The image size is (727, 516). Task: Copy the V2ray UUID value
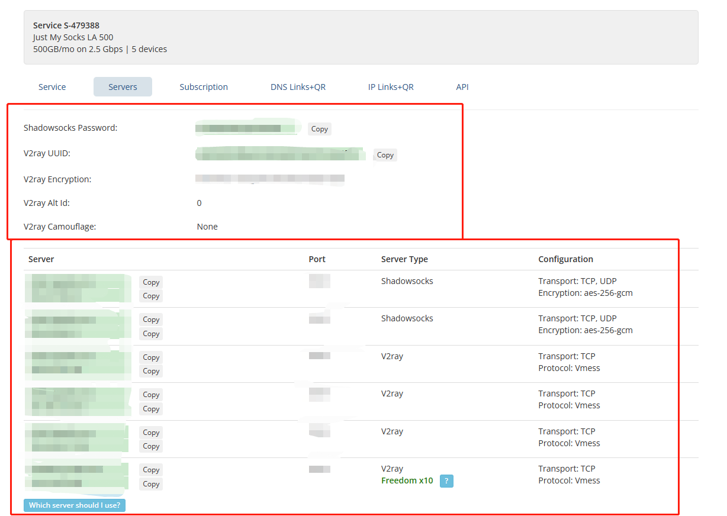[385, 155]
